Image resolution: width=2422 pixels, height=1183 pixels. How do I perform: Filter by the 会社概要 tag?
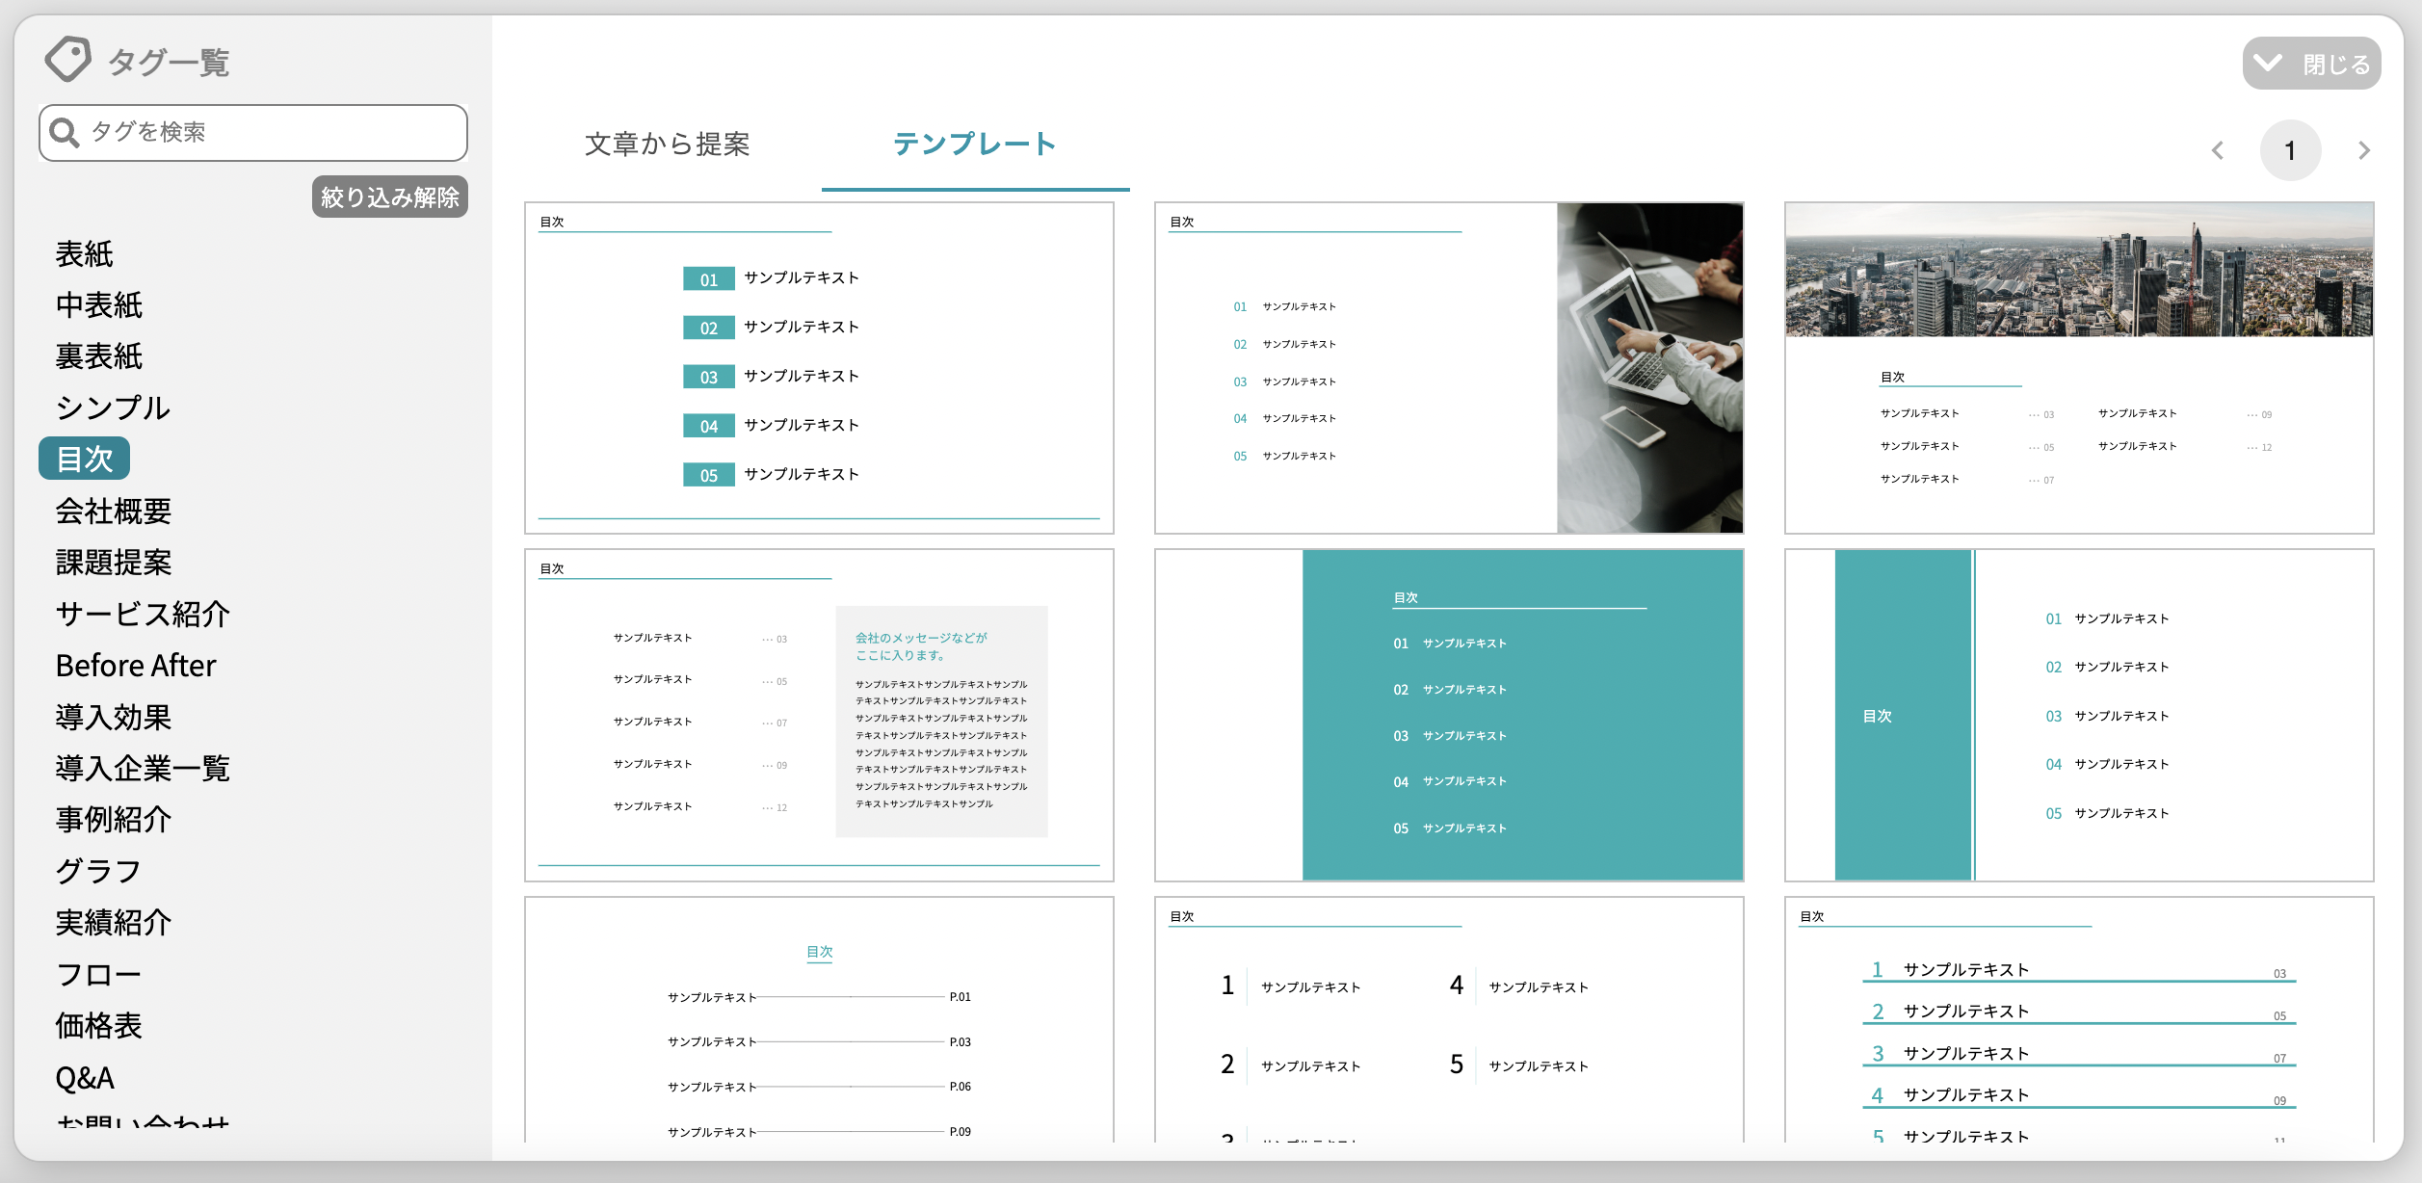click(113, 511)
